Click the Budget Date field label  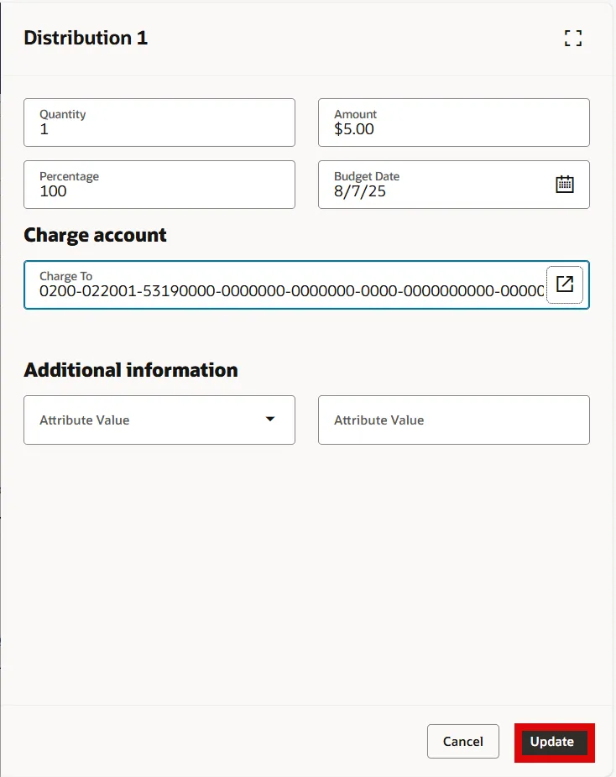tap(367, 176)
